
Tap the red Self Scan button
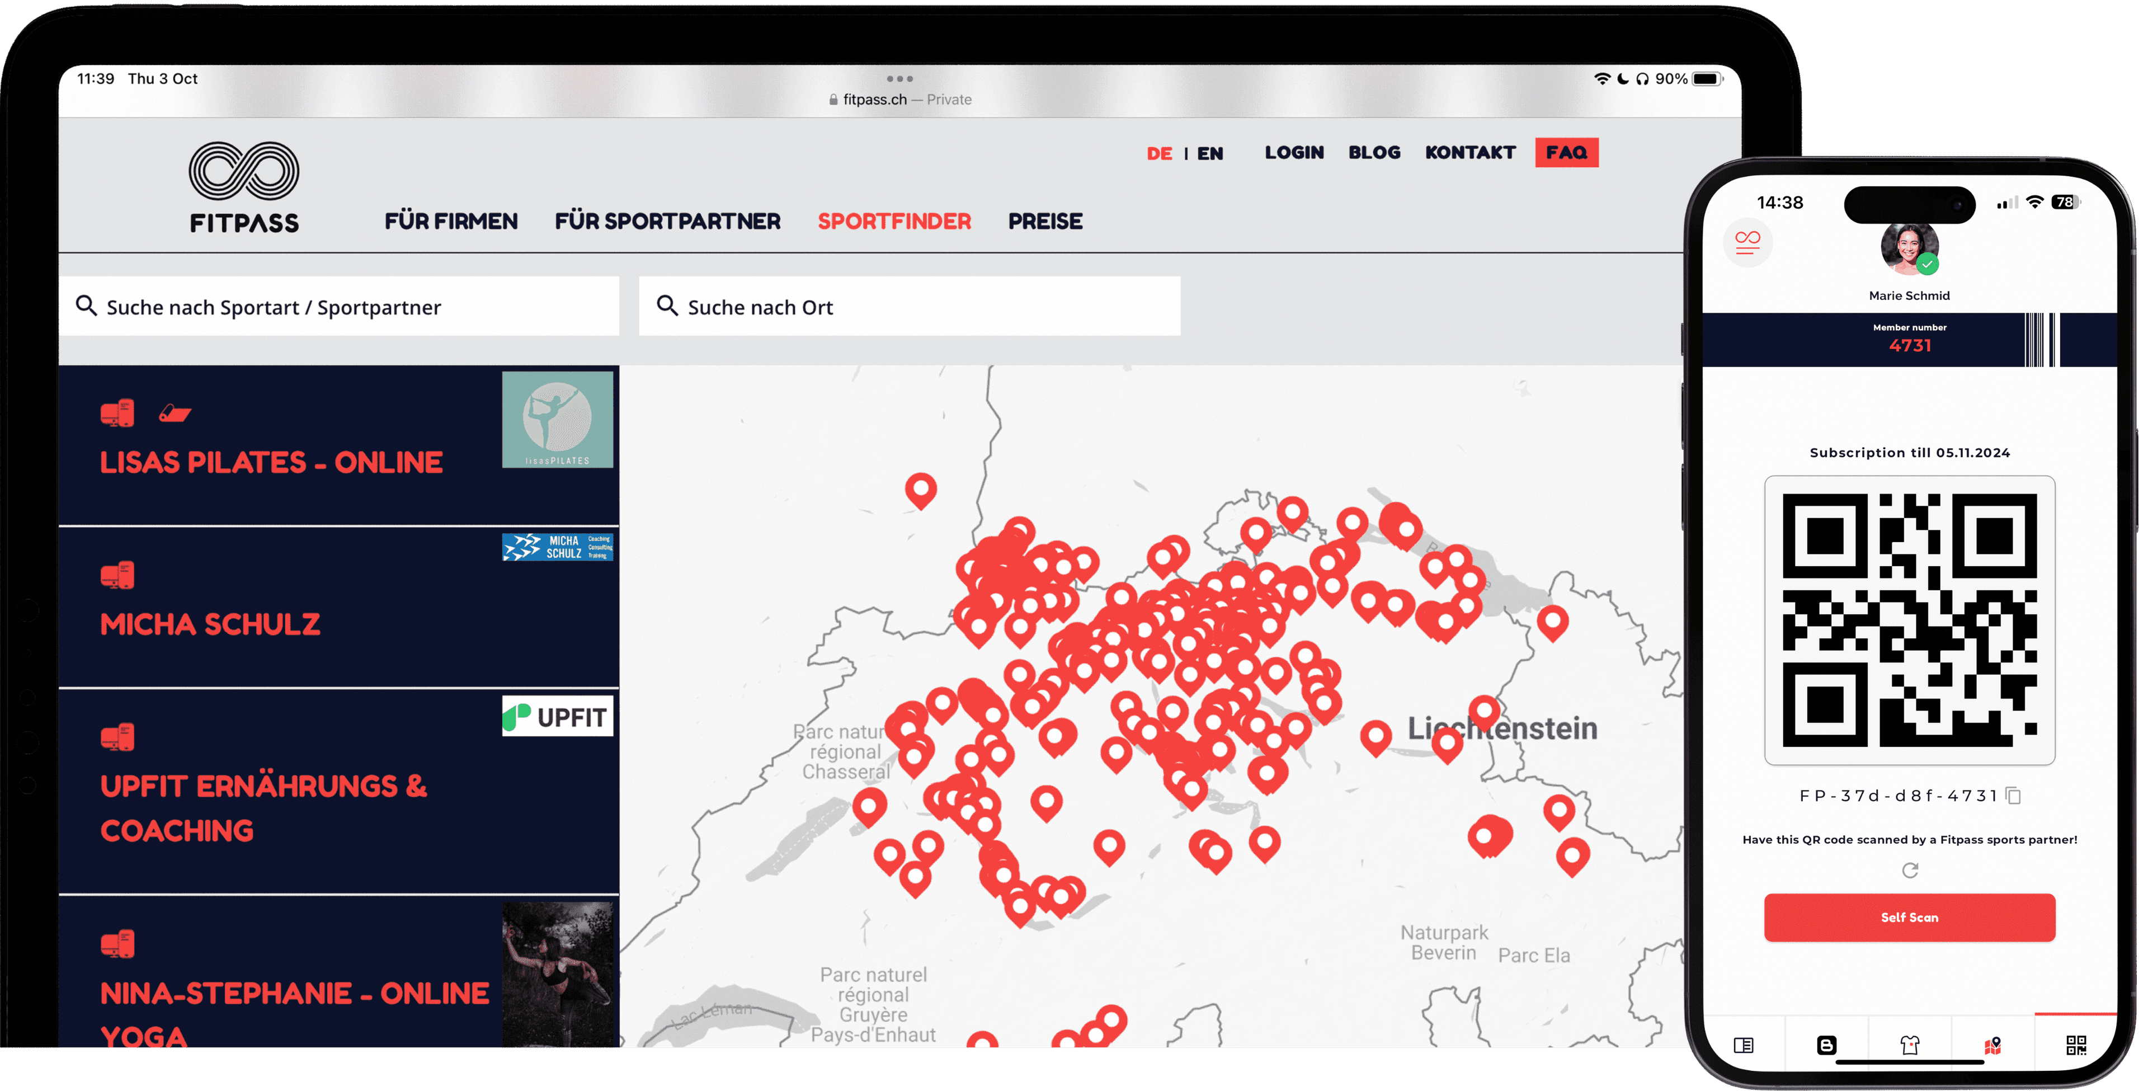point(1910,918)
